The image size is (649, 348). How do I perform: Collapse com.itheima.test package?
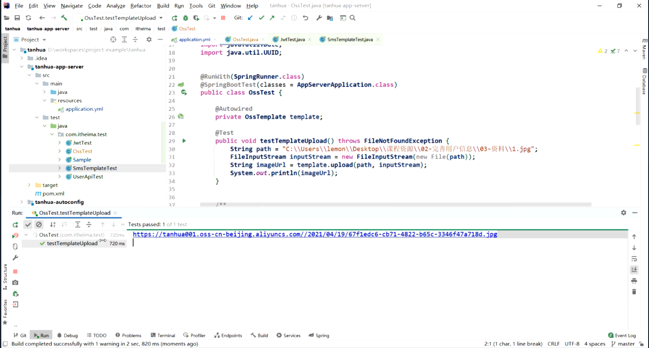pos(52,134)
